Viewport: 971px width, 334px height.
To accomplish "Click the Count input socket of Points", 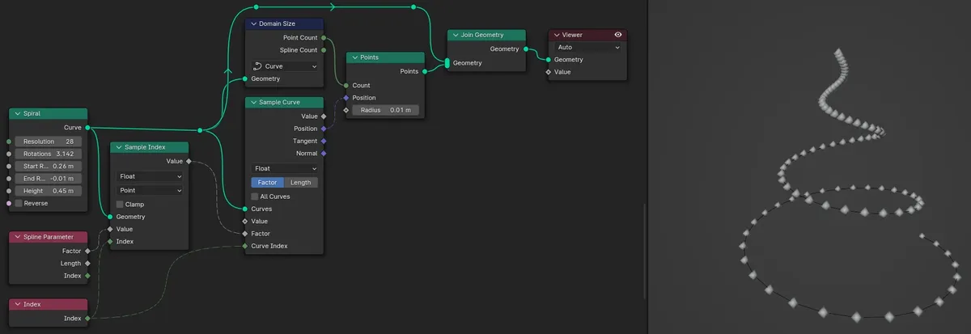I will coord(346,85).
